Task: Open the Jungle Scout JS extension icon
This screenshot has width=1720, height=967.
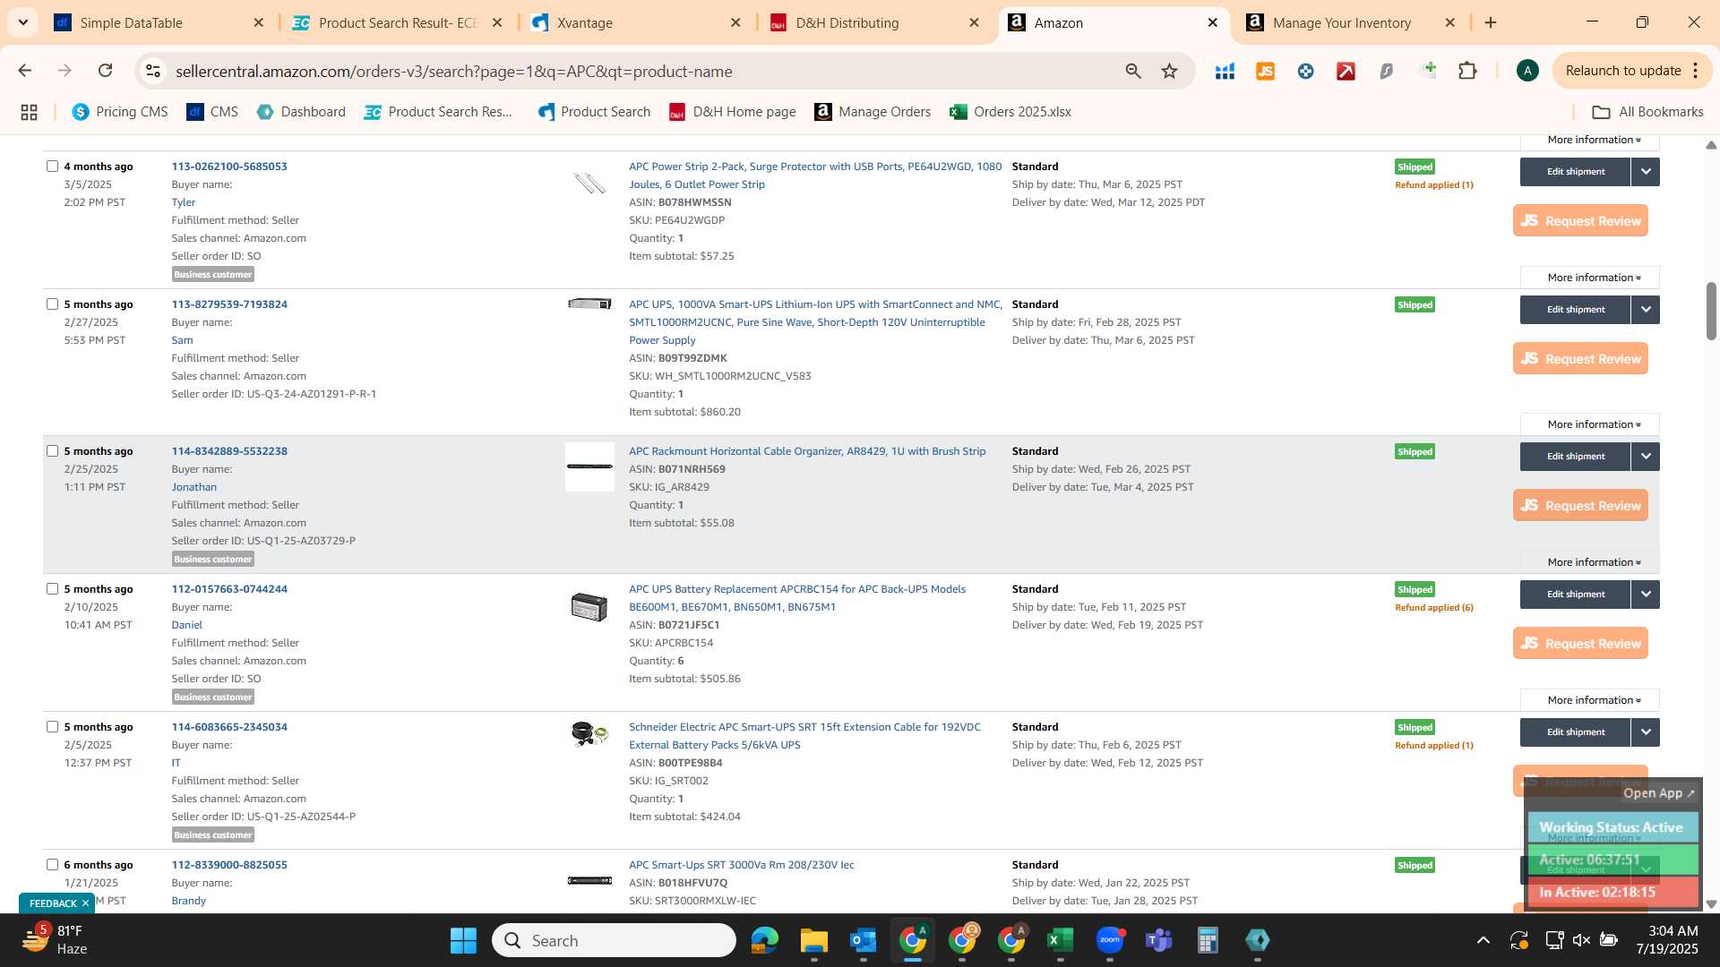Action: tap(1265, 71)
